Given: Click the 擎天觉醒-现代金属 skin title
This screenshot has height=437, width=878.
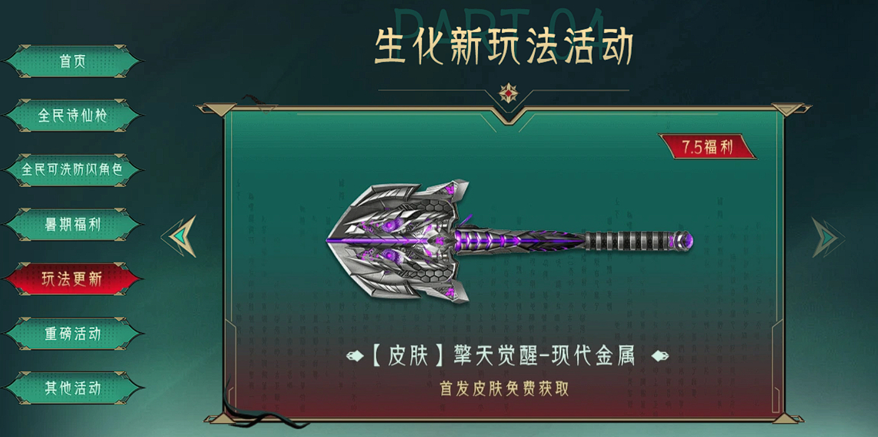Looking at the screenshot, I should click(x=544, y=357).
